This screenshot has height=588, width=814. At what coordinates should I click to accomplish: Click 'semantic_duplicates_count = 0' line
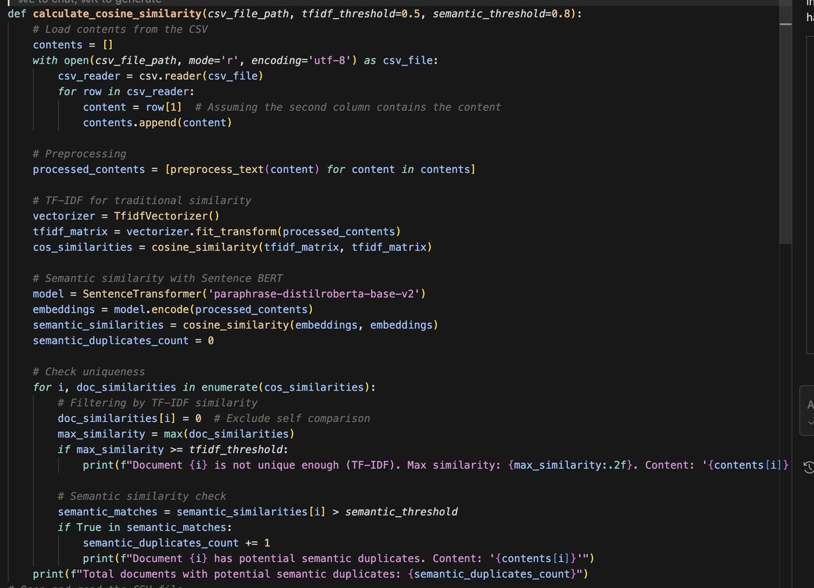click(x=123, y=341)
